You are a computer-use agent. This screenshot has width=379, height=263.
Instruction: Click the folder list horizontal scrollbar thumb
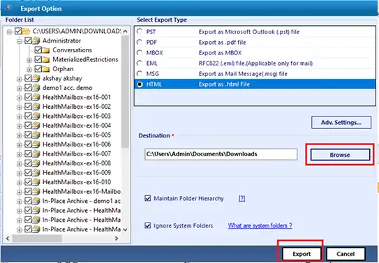(37, 239)
